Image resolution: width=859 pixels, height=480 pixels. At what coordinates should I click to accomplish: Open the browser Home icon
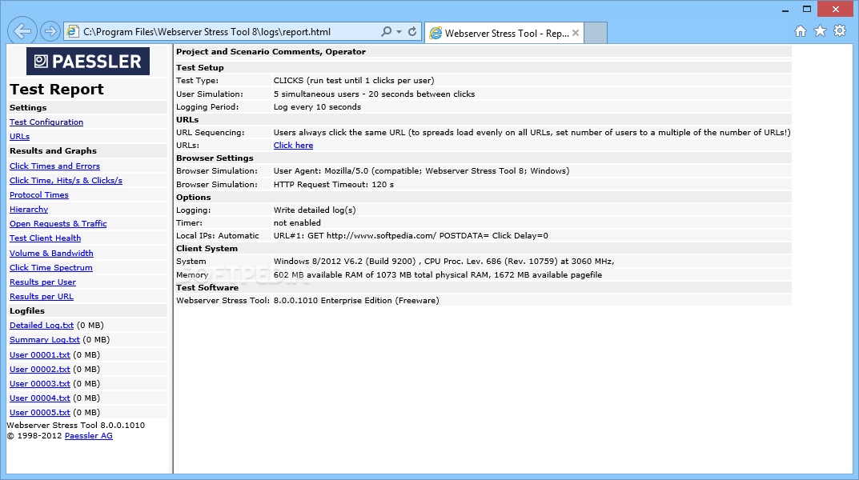[x=801, y=31]
